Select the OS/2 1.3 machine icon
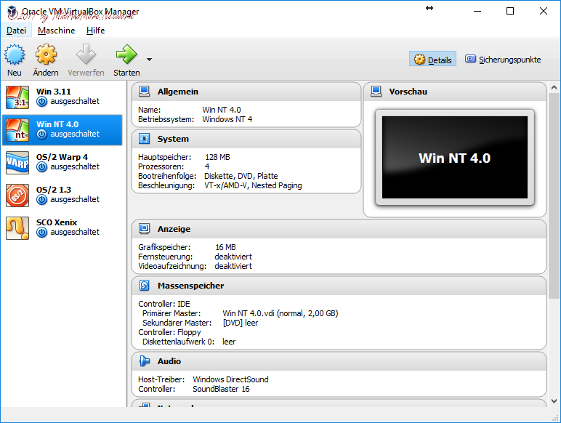 (17, 195)
